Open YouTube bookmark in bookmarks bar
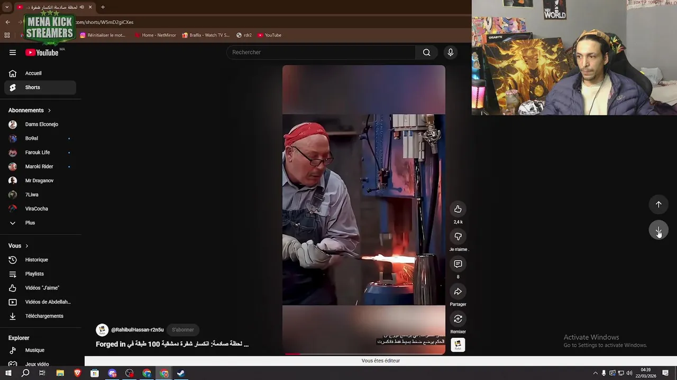The width and height of the screenshot is (677, 380). click(x=270, y=35)
